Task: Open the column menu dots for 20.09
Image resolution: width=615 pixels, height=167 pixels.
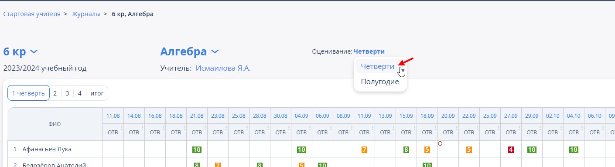Action: 457,127
